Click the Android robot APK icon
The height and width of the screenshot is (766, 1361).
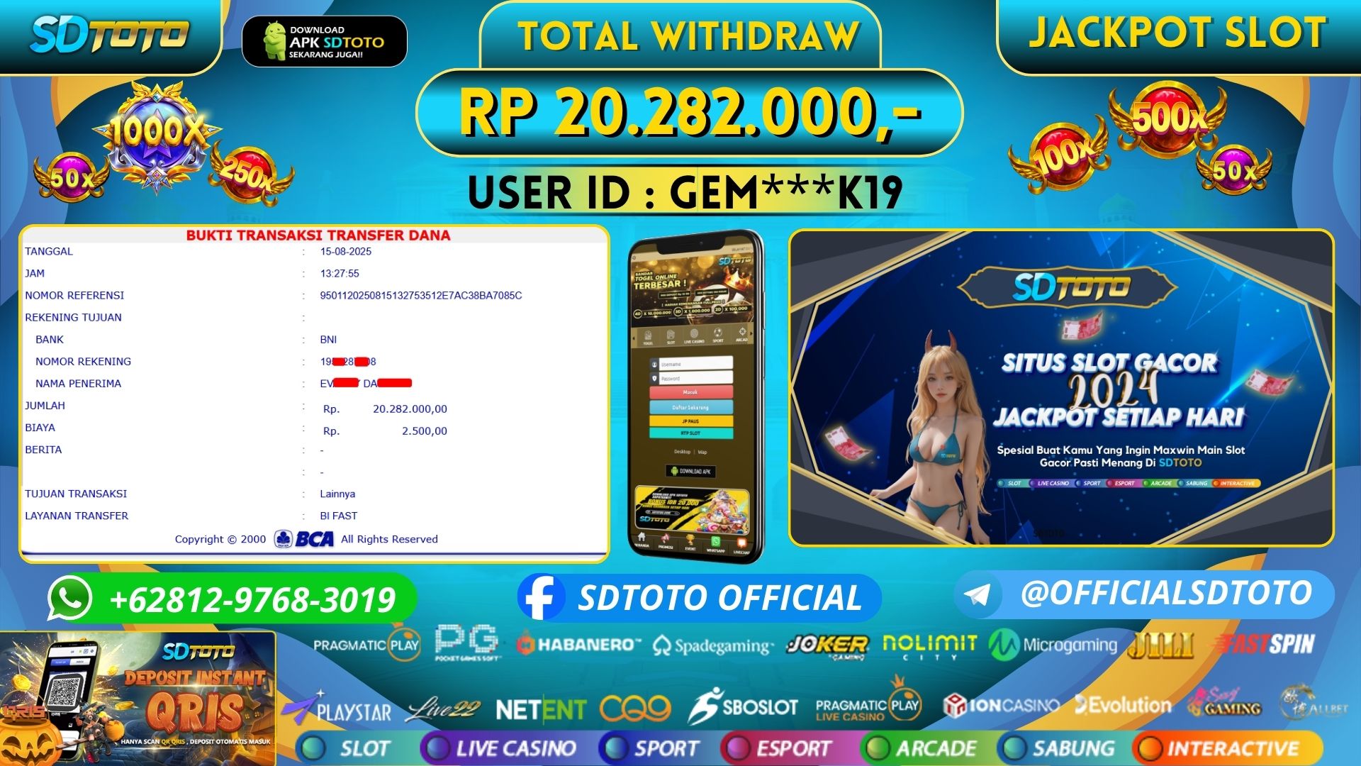coord(275,41)
